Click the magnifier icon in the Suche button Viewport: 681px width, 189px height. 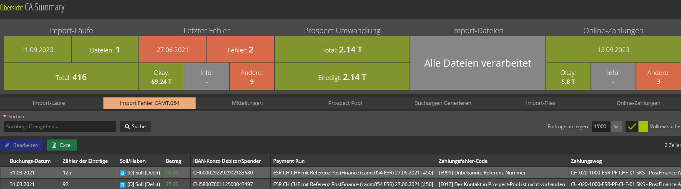click(127, 127)
